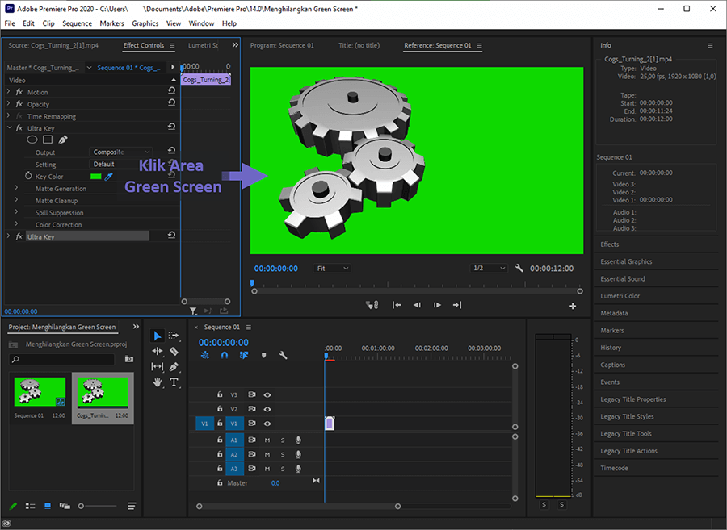Expand the Matte Cleanup group
Viewport: 727px width, 530px height.
[16, 200]
